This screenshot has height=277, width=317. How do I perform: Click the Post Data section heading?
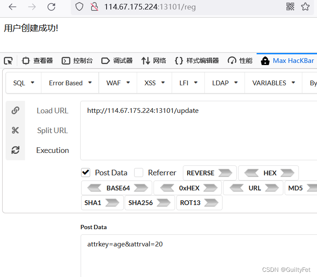click(x=94, y=227)
